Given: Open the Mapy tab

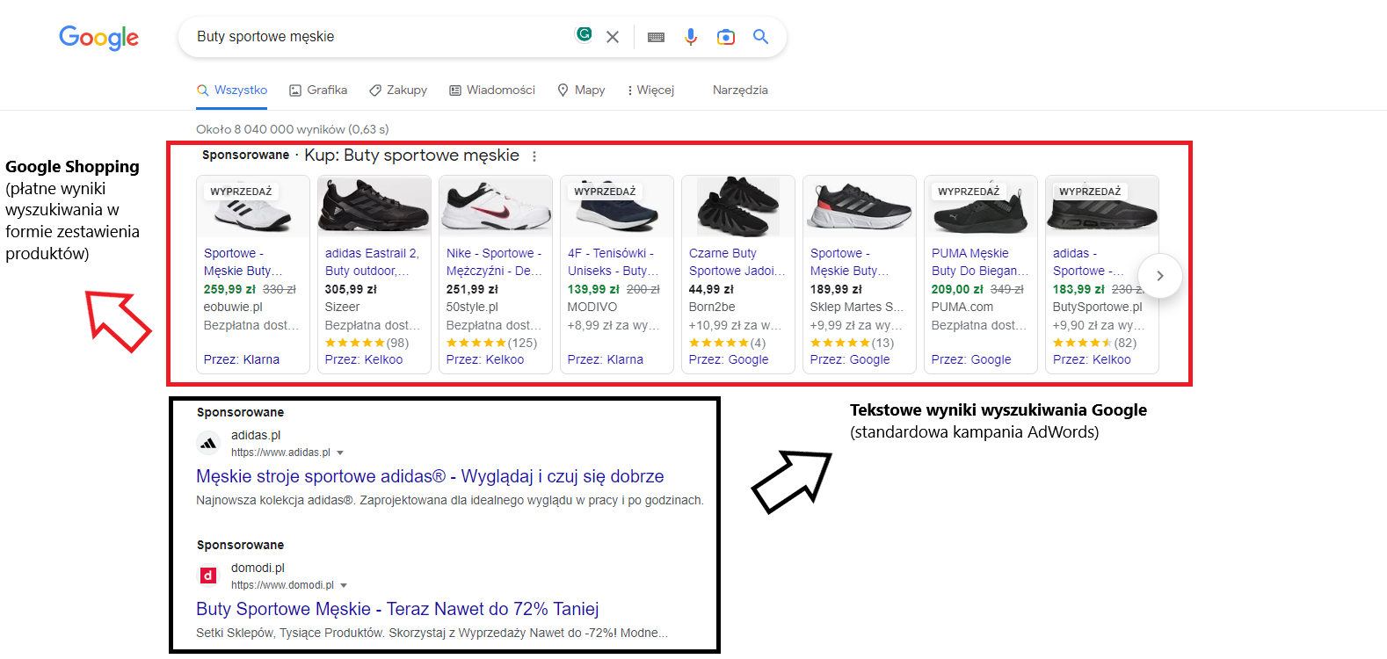Looking at the screenshot, I should (581, 91).
